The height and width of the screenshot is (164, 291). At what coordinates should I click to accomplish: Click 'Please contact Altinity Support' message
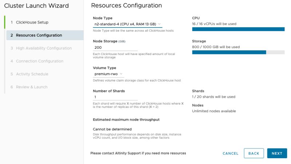coord(138,153)
